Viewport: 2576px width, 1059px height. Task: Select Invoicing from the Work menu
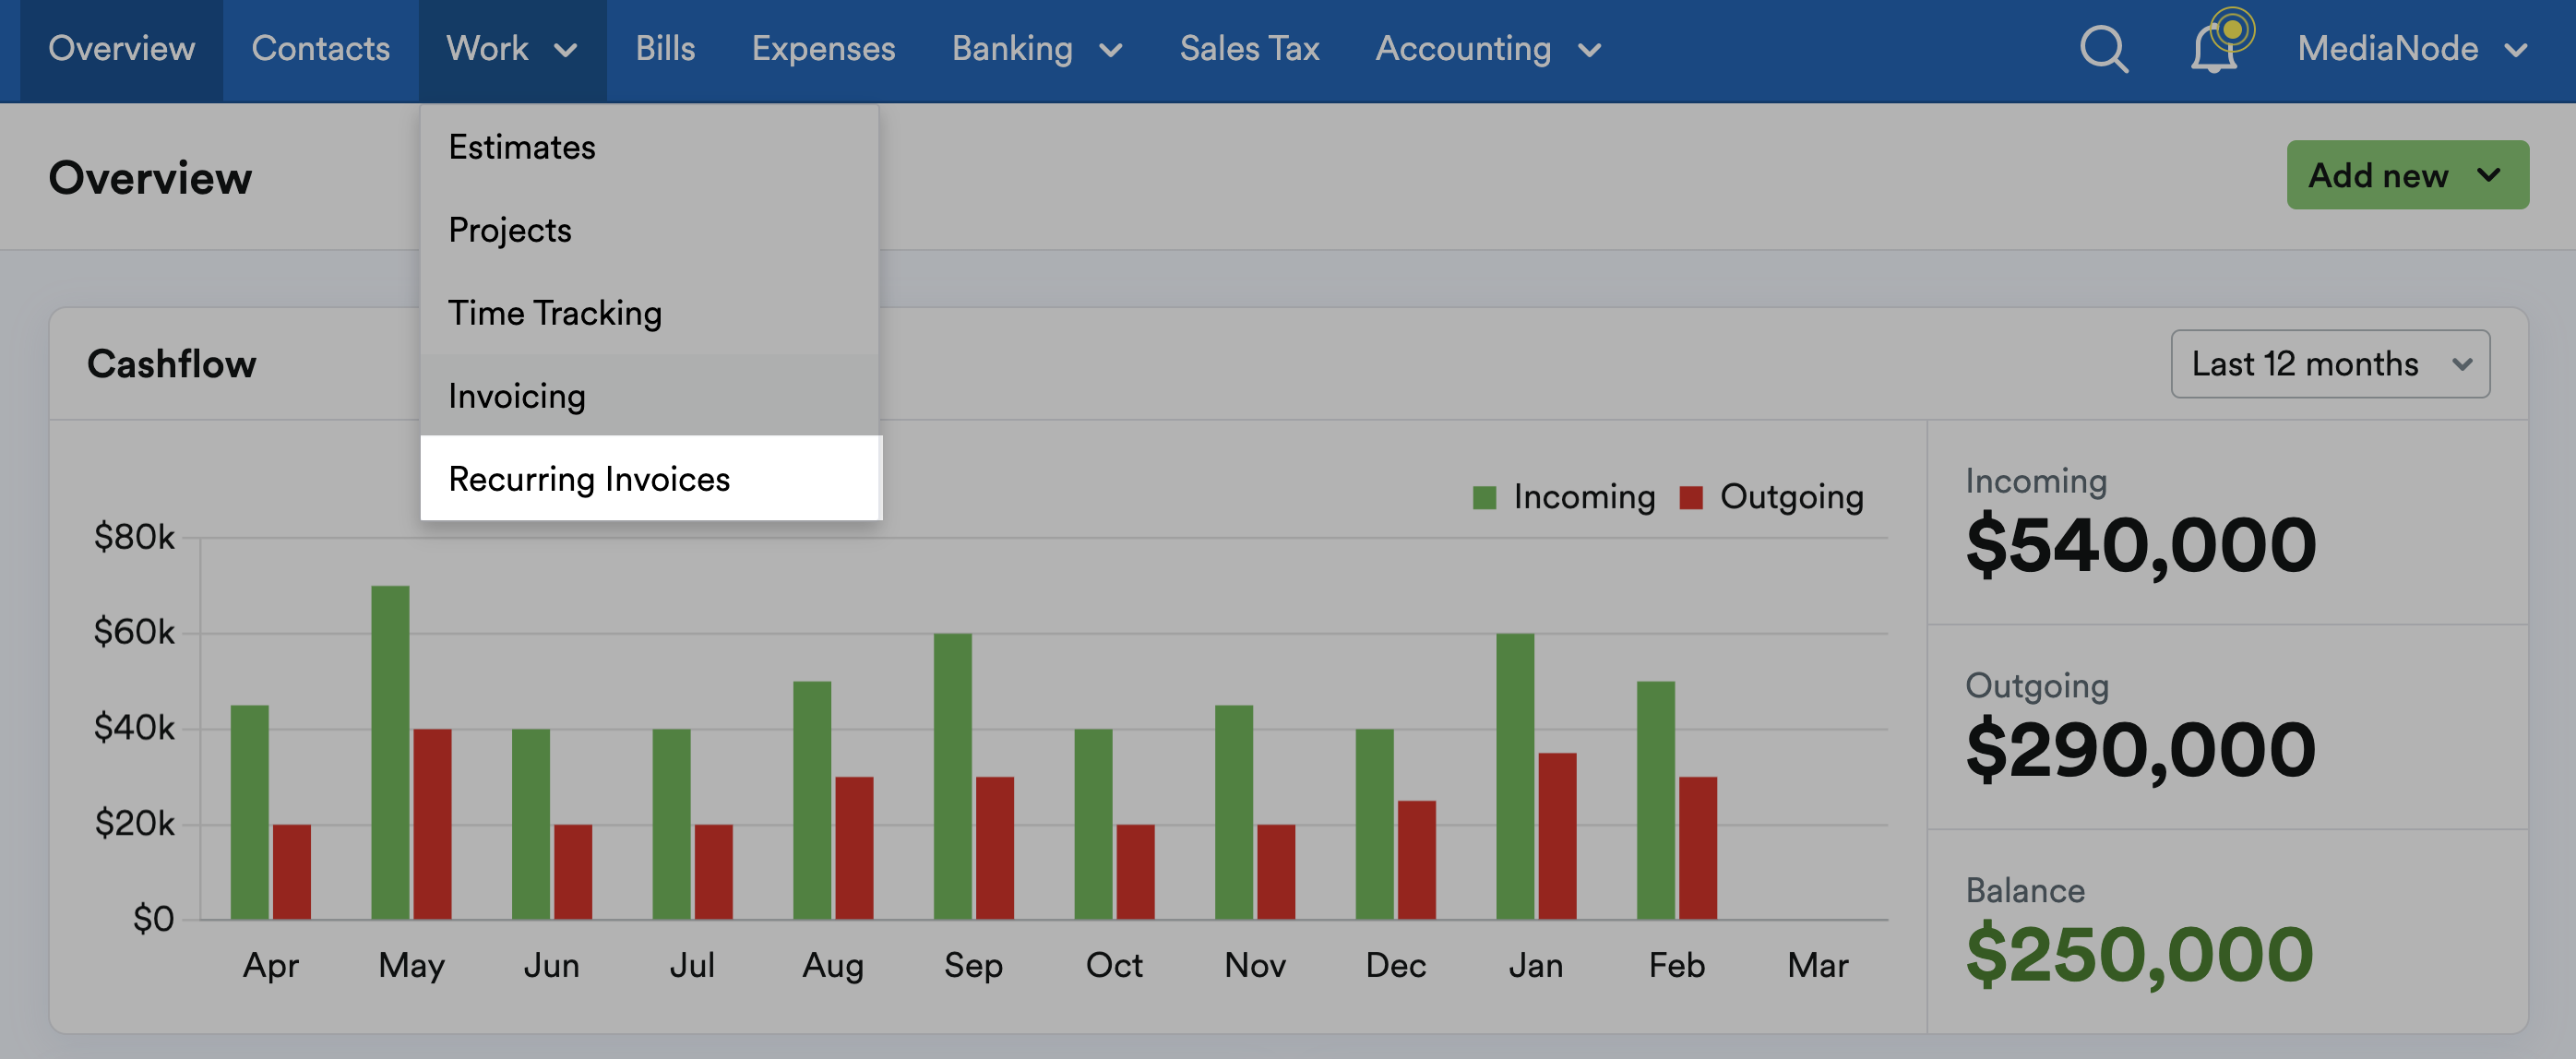pos(516,395)
